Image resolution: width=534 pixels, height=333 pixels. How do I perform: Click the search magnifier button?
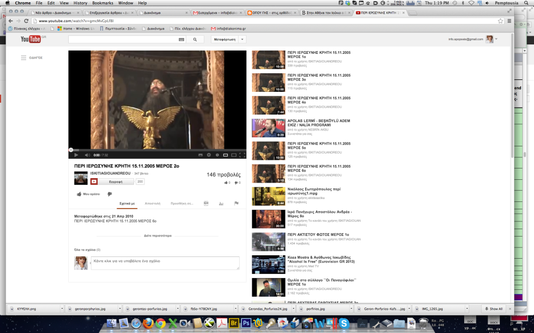coord(195,40)
